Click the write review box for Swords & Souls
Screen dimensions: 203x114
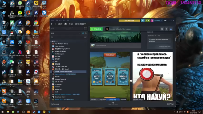coord(160,40)
